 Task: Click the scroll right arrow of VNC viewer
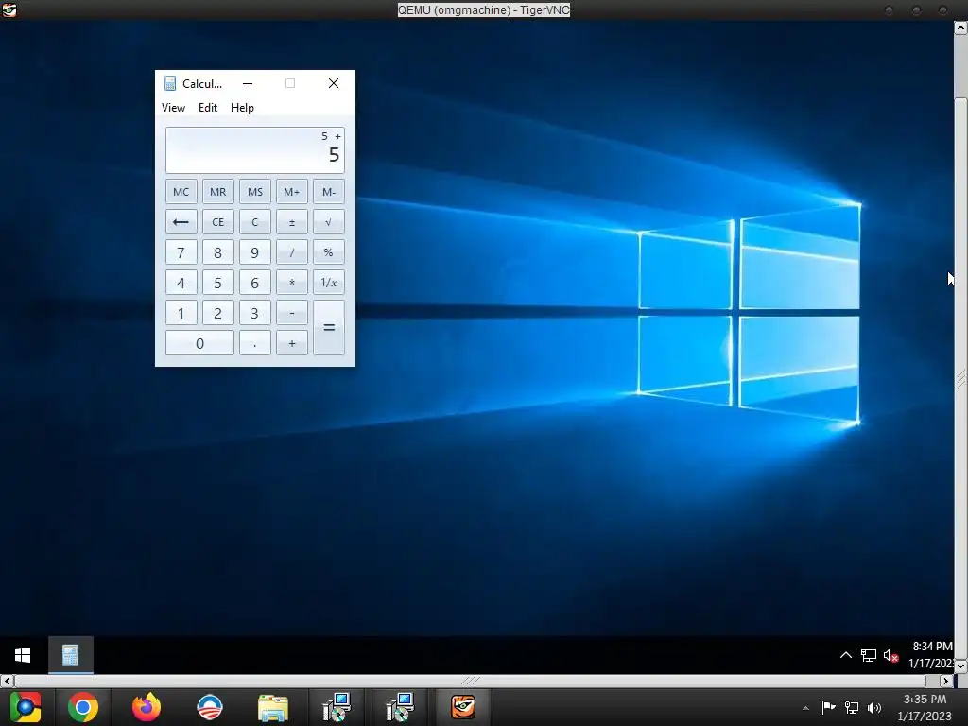click(946, 681)
